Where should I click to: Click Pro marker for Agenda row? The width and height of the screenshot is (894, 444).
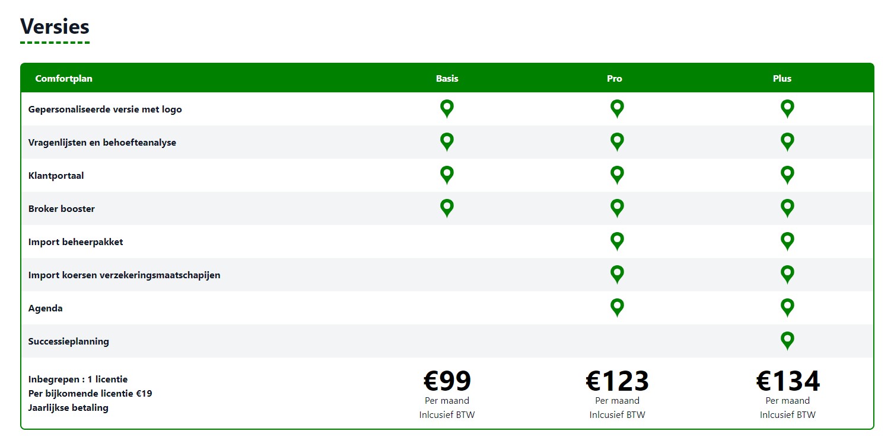[618, 308]
